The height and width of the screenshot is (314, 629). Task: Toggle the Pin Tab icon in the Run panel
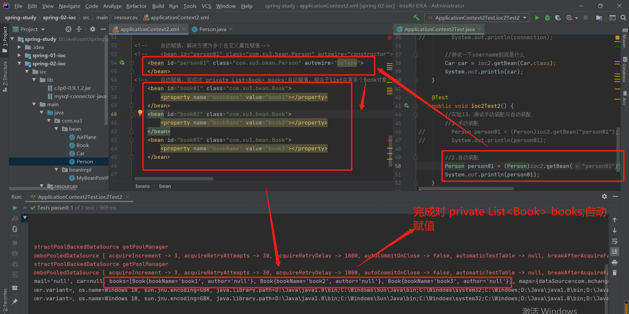(15, 301)
